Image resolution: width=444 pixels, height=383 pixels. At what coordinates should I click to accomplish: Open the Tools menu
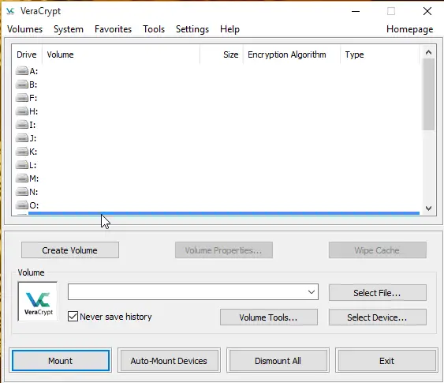(x=154, y=29)
